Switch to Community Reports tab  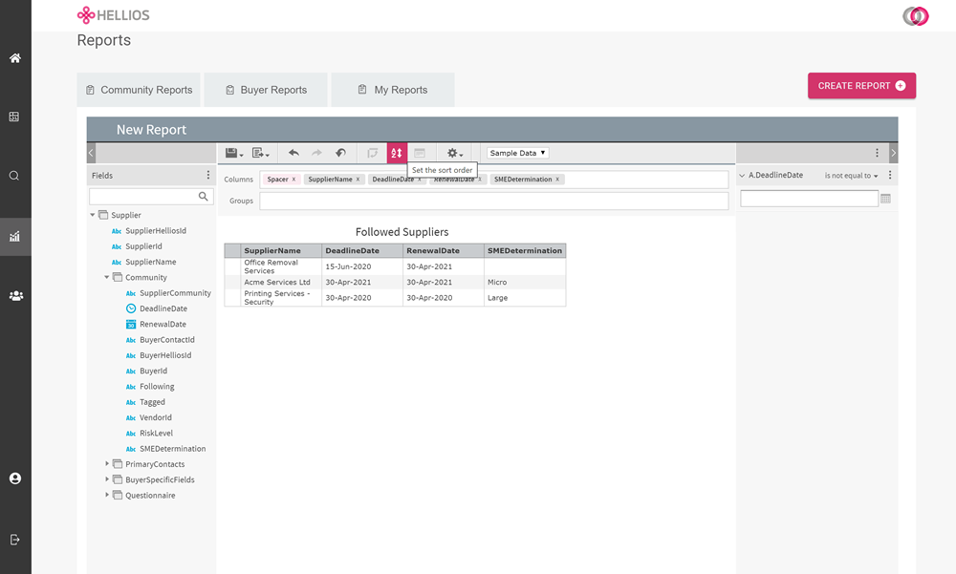[139, 90]
